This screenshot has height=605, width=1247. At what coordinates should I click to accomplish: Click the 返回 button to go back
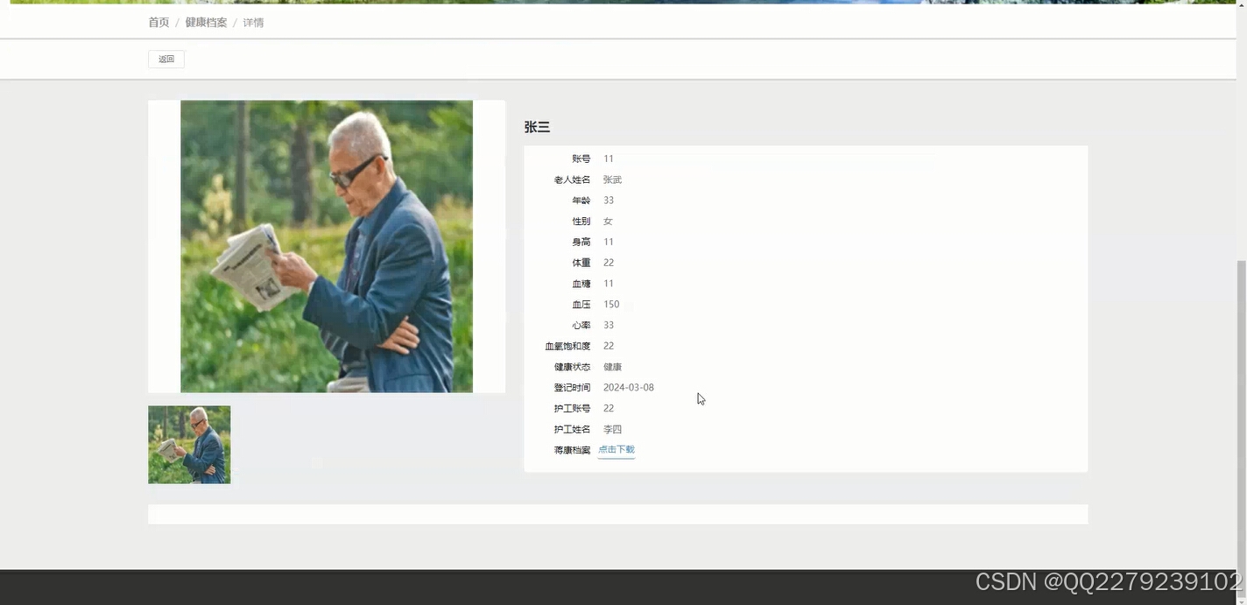[x=166, y=58]
